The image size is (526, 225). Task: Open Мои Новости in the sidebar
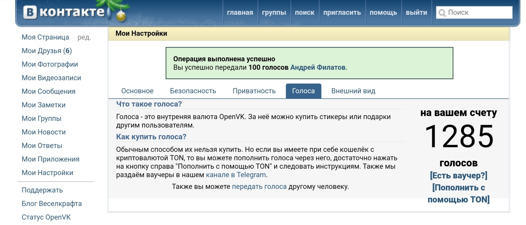pos(44,132)
